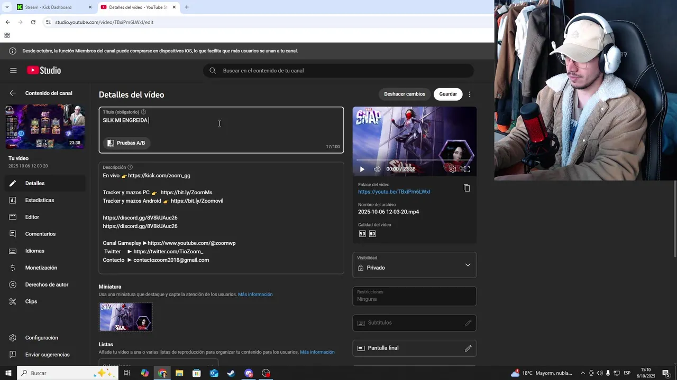Open Idiomas in the sidebar
The width and height of the screenshot is (677, 380).
click(x=45, y=251)
